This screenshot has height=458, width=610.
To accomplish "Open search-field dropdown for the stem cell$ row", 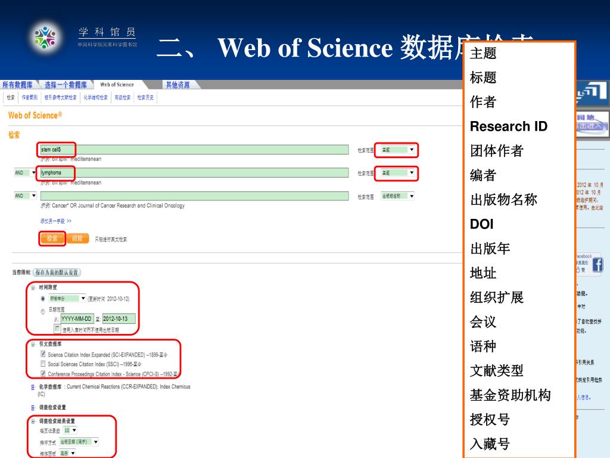I will pyautogui.click(x=398, y=150).
